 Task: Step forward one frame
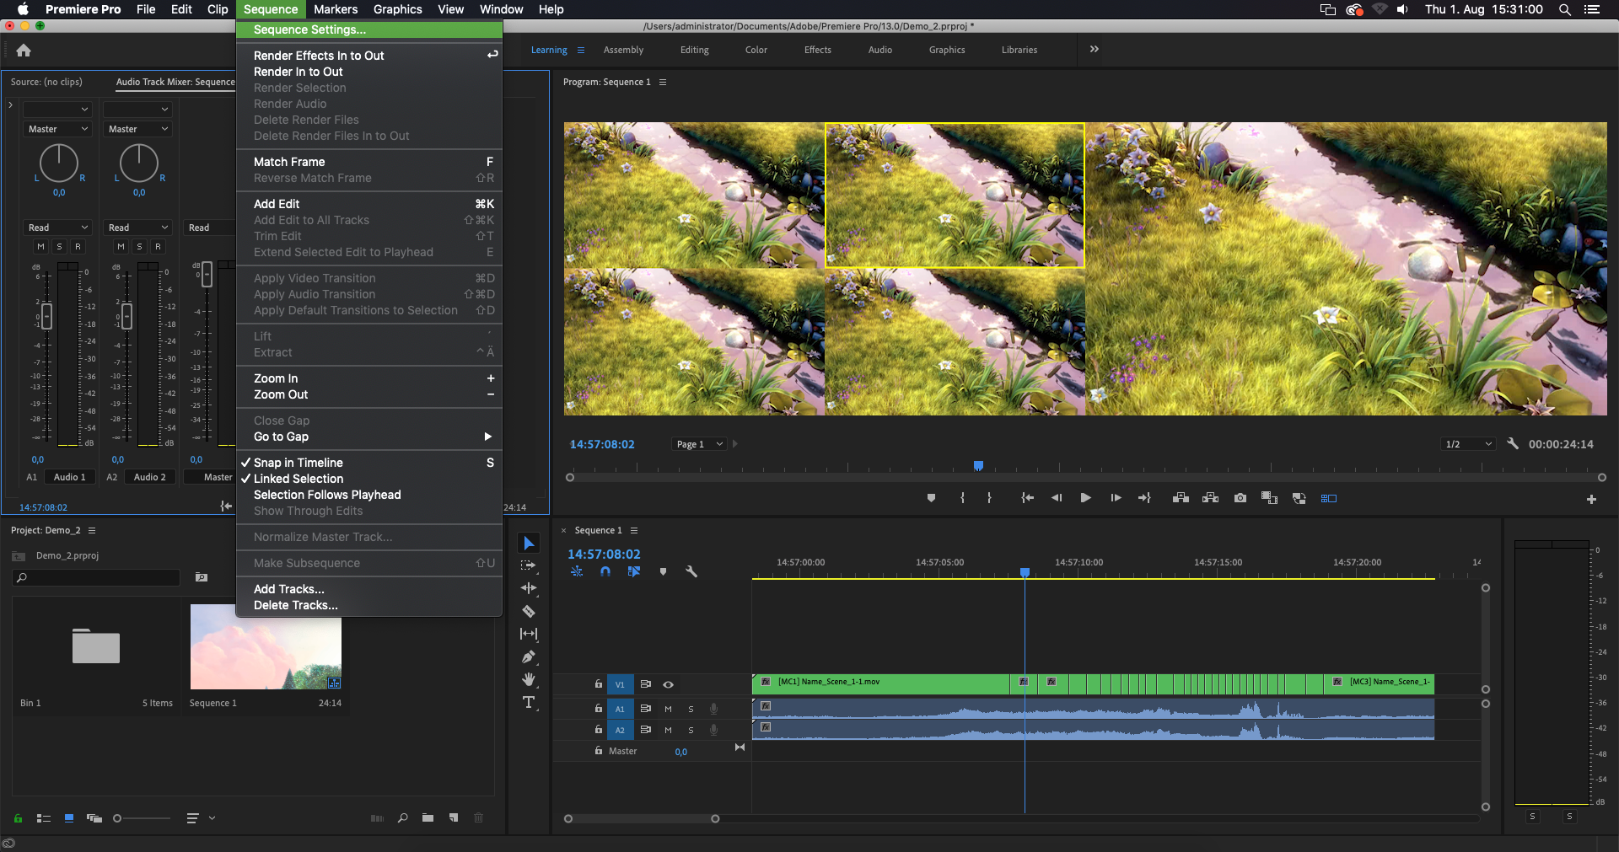click(1116, 498)
